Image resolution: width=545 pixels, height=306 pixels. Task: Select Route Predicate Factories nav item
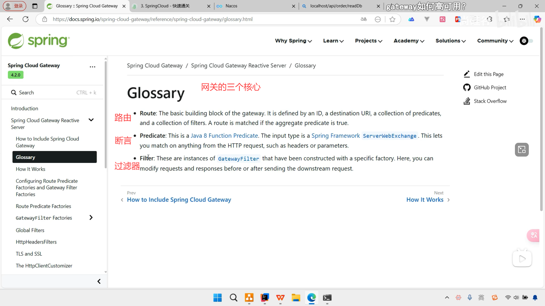coord(43,206)
